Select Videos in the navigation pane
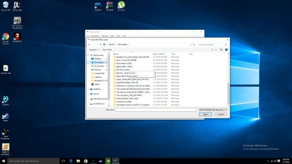This screenshot has width=292, height=164. coord(97,84)
